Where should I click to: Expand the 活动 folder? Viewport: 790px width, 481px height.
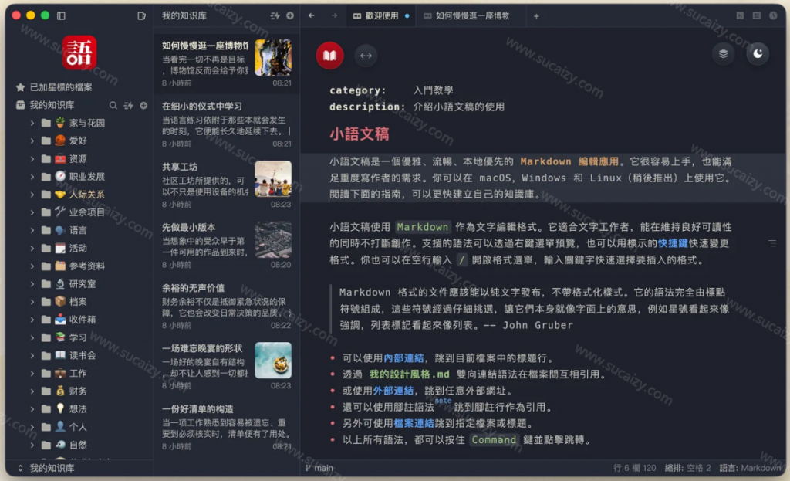[32, 248]
